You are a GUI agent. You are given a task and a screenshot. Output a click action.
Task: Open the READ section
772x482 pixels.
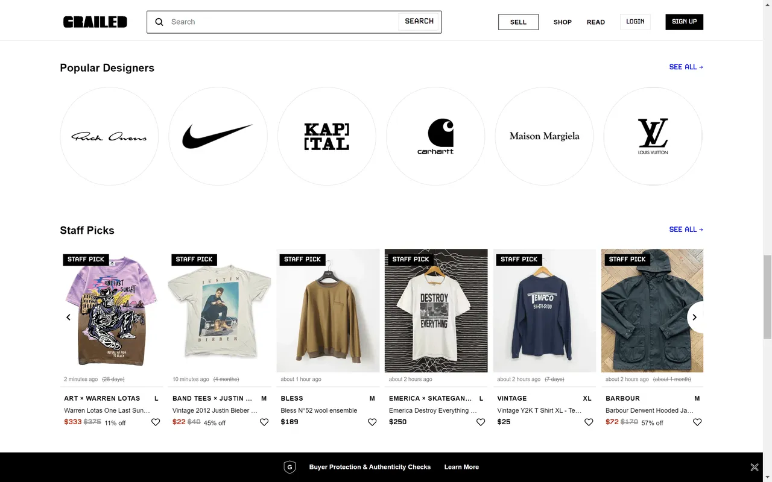click(596, 22)
